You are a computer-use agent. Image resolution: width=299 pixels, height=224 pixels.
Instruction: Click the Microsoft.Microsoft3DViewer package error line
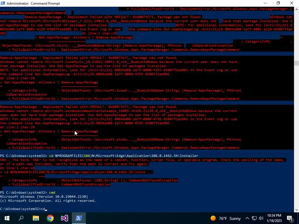(146, 21)
